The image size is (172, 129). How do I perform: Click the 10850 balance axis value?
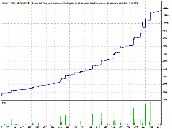tap(165, 16)
